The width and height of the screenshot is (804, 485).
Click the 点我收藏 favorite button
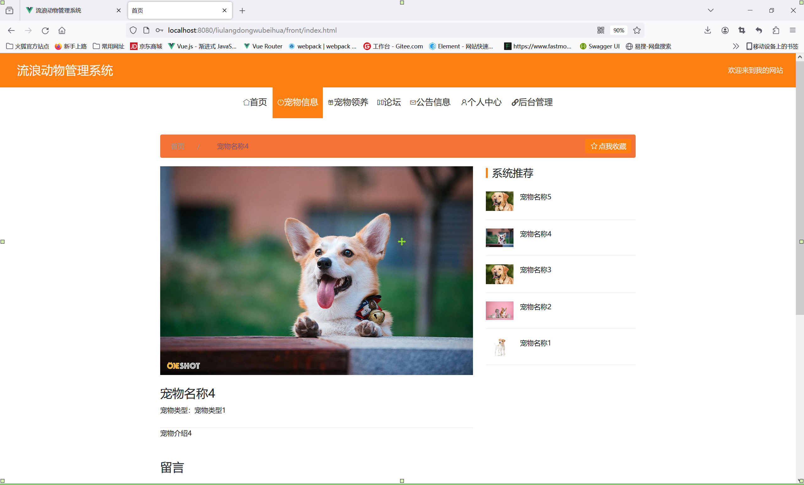[x=608, y=146]
